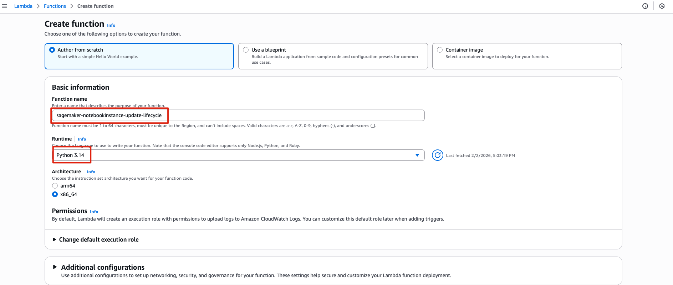Select x86_64 architecture radio button
Screen dimensions: 673x285
tap(55, 194)
